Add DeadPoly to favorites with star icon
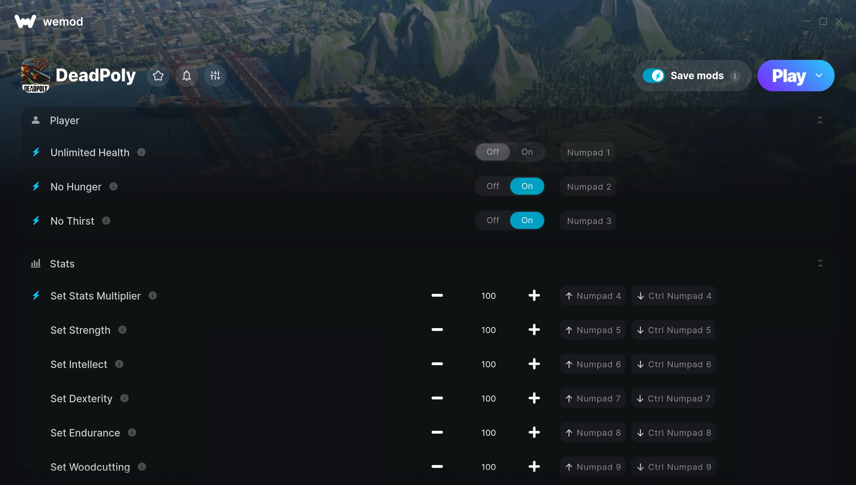The image size is (856, 485). pyautogui.click(x=158, y=76)
